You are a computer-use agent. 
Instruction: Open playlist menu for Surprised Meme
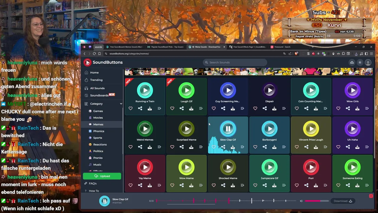[x=201, y=147]
